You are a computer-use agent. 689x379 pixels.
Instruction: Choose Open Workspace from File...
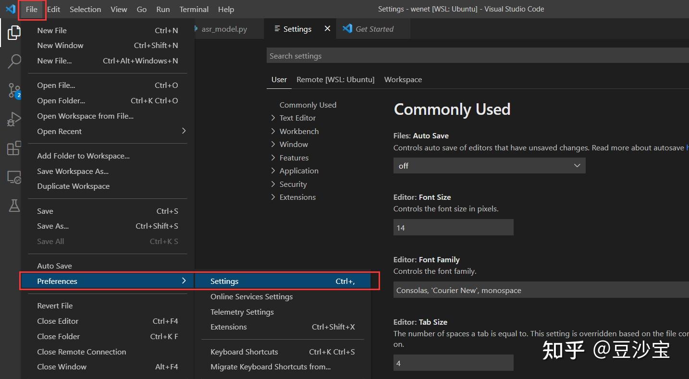108,116
